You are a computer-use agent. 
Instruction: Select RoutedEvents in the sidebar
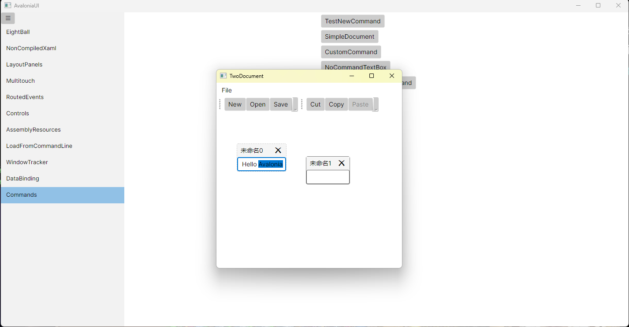coord(63,97)
